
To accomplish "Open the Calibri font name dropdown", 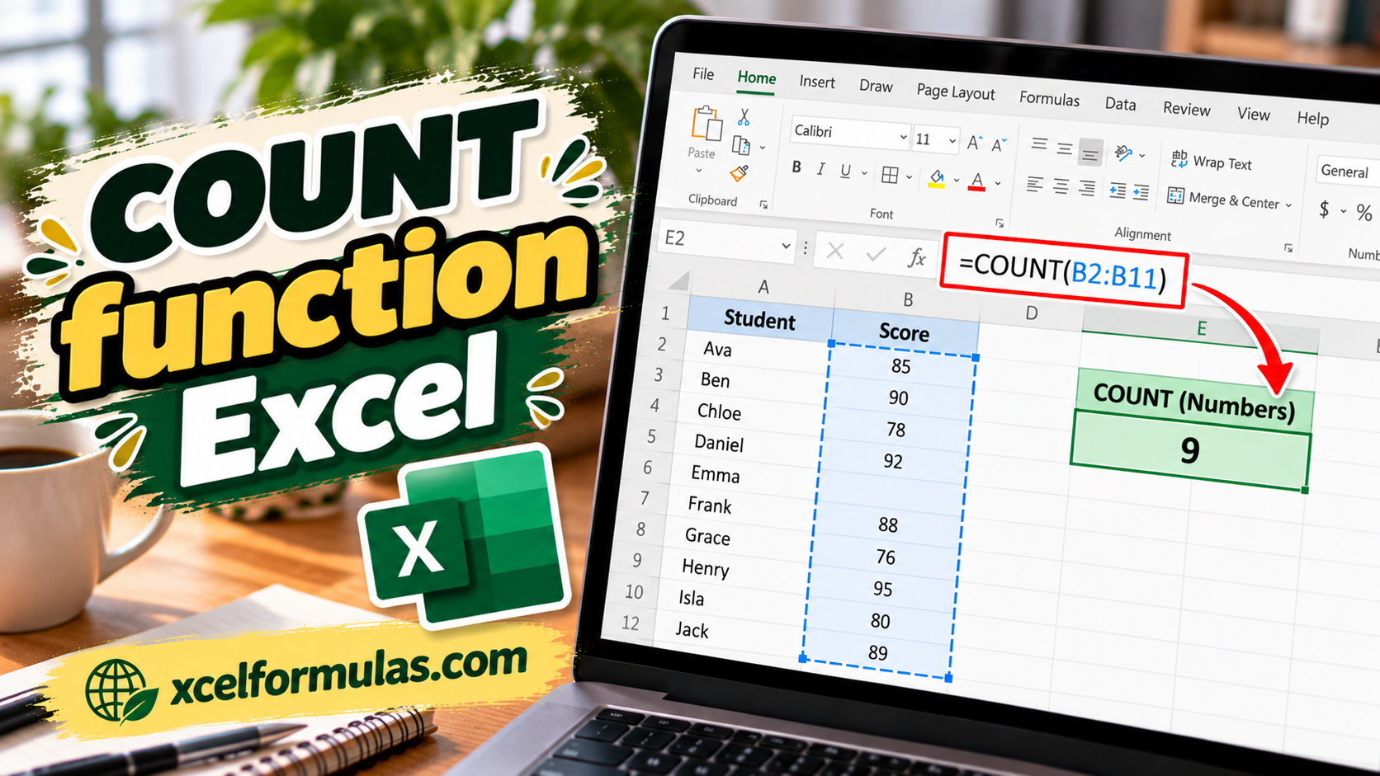I will coord(903,137).
